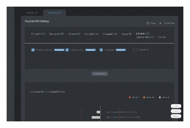Click the gray Normal legend dot

pyautogui.click(x=160, y=97)
